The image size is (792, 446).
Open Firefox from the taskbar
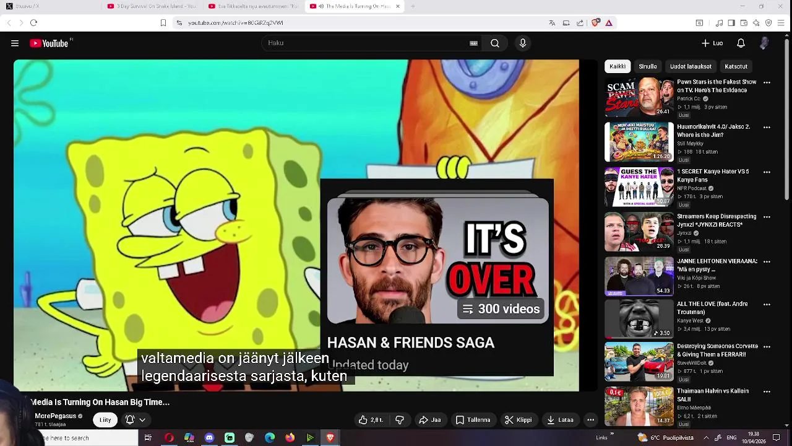click(x=290, y=438)
